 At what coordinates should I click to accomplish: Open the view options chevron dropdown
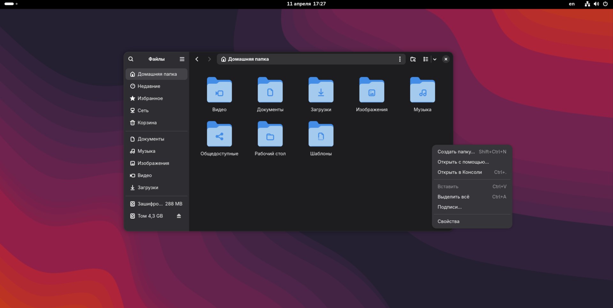point(435,59)
